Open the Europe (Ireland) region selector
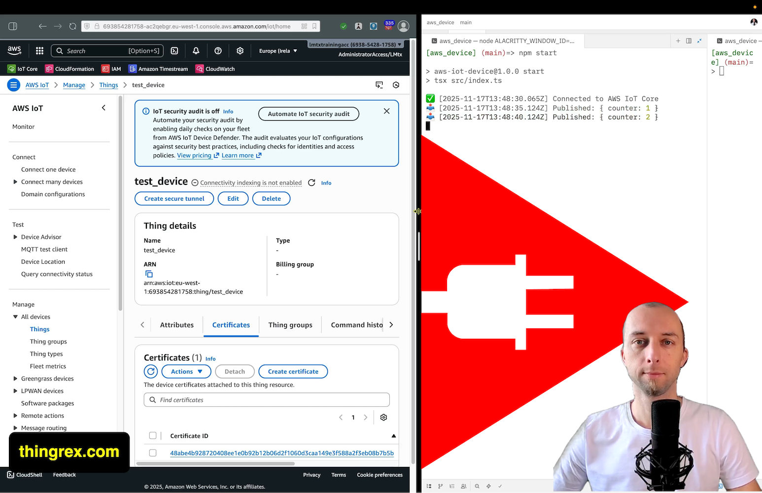The width and height of the screenshot is (762, 493). point(277,50)
